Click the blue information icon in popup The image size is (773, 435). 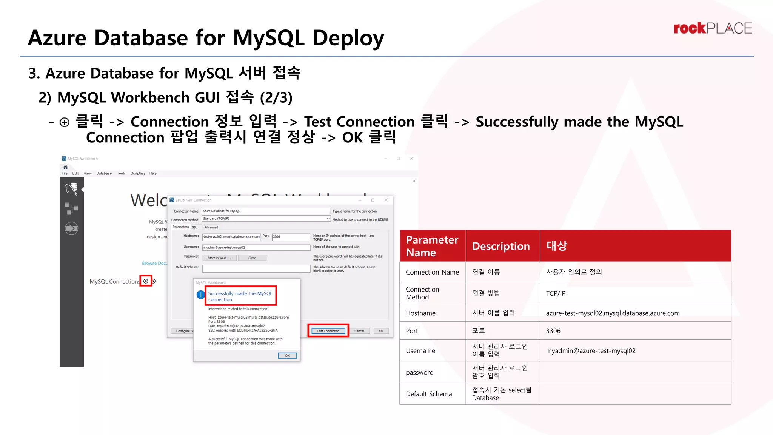[200, 295]
